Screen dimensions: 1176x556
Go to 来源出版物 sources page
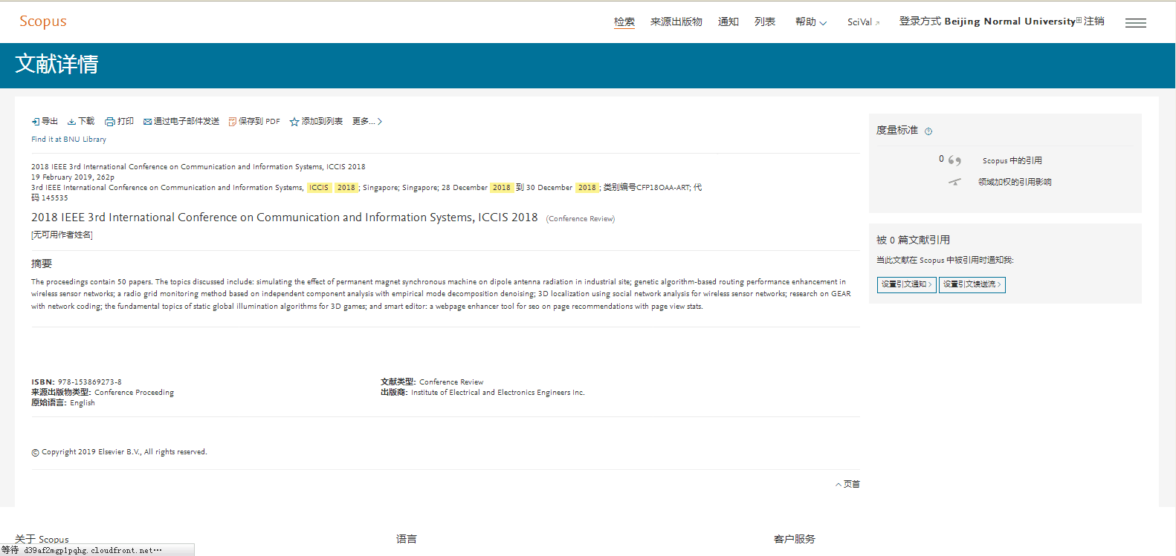point(676,22)
